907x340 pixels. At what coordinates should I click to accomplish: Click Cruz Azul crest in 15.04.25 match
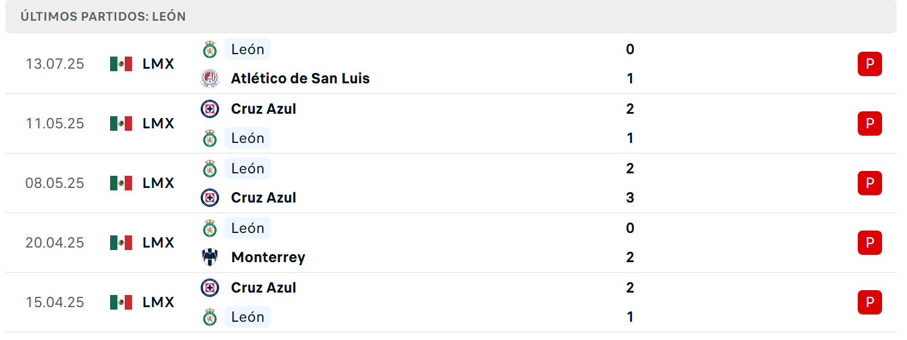point(210,288)
